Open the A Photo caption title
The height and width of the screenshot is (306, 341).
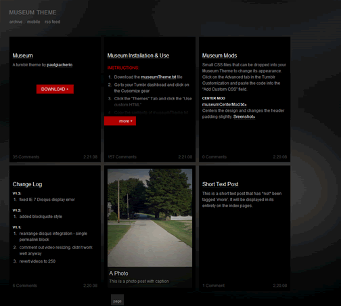[x=118, y=274]
